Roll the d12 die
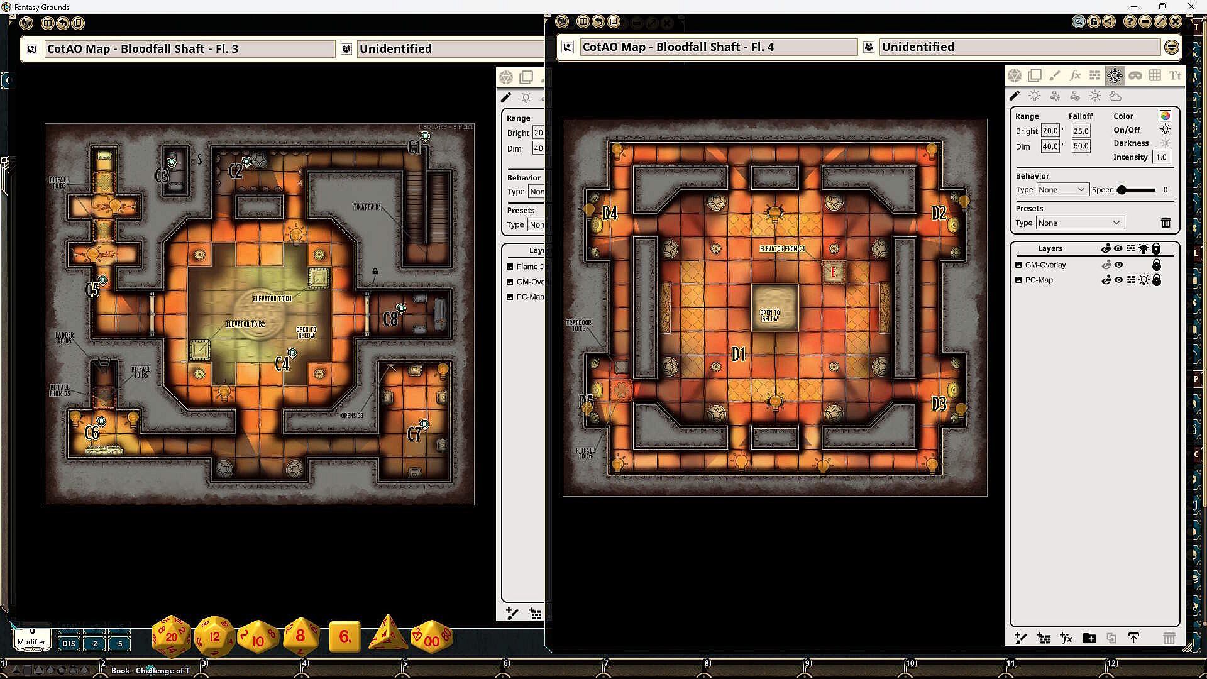 tap(214, 636)
